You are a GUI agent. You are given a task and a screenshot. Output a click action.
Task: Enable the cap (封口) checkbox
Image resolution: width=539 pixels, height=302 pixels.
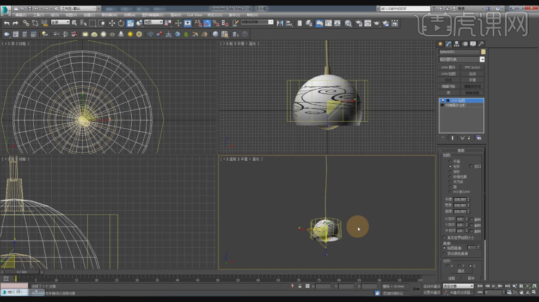tap(471, 166)
